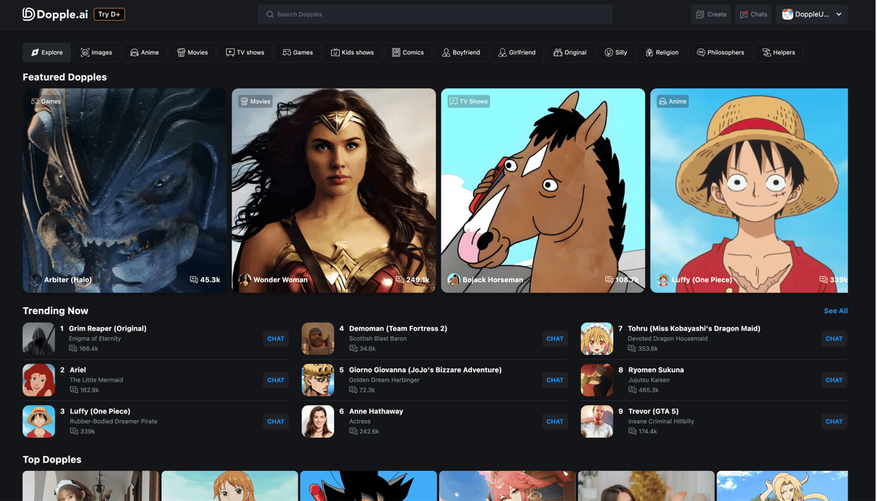Select the Girlfriend category tab

tap(517, 52)
